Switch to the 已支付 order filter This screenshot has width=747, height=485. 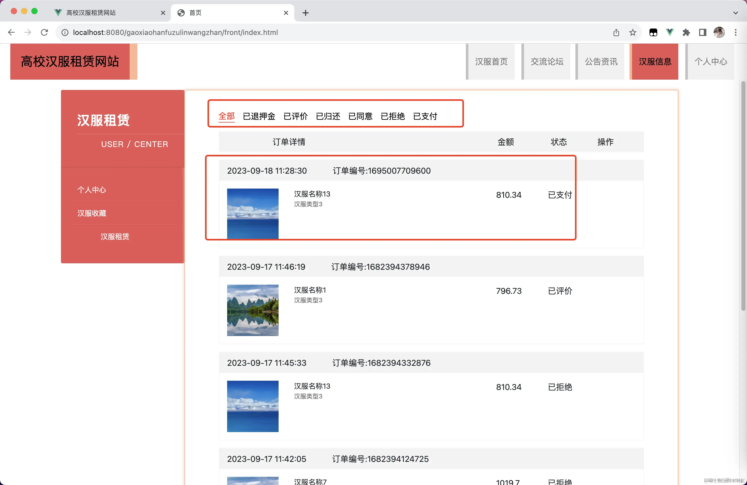coord(425,116)
